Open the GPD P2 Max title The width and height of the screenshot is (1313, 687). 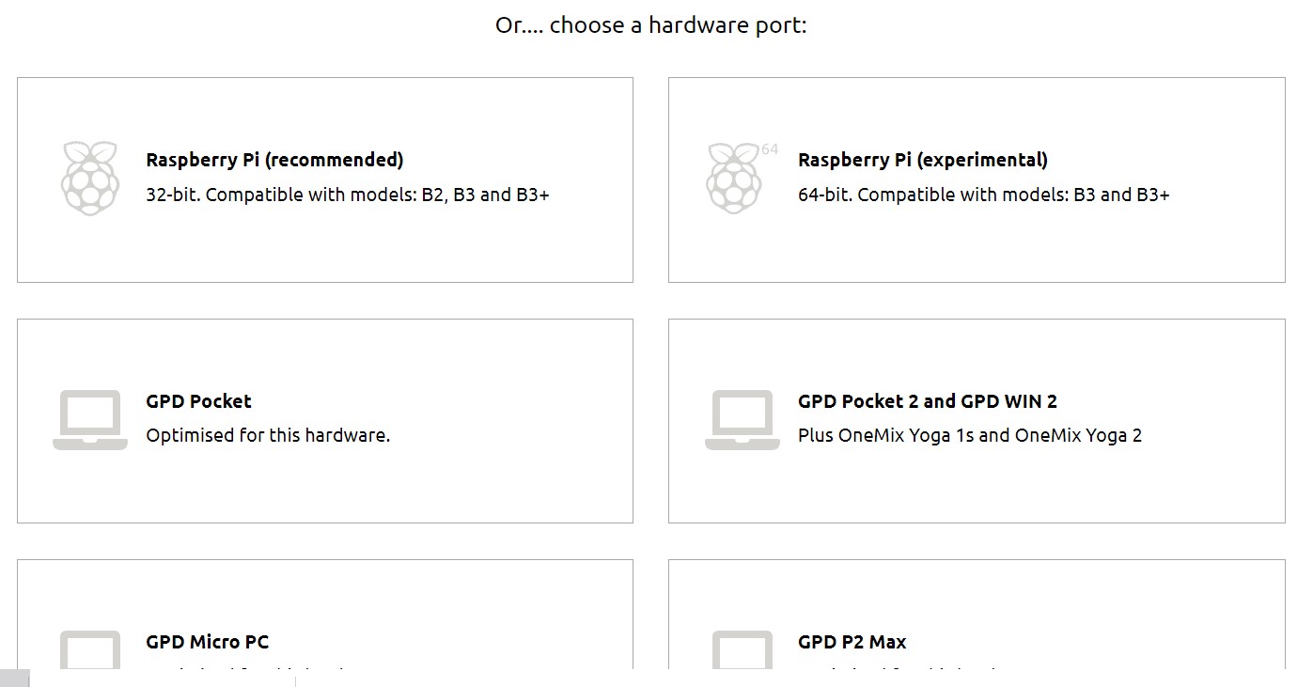852,642
